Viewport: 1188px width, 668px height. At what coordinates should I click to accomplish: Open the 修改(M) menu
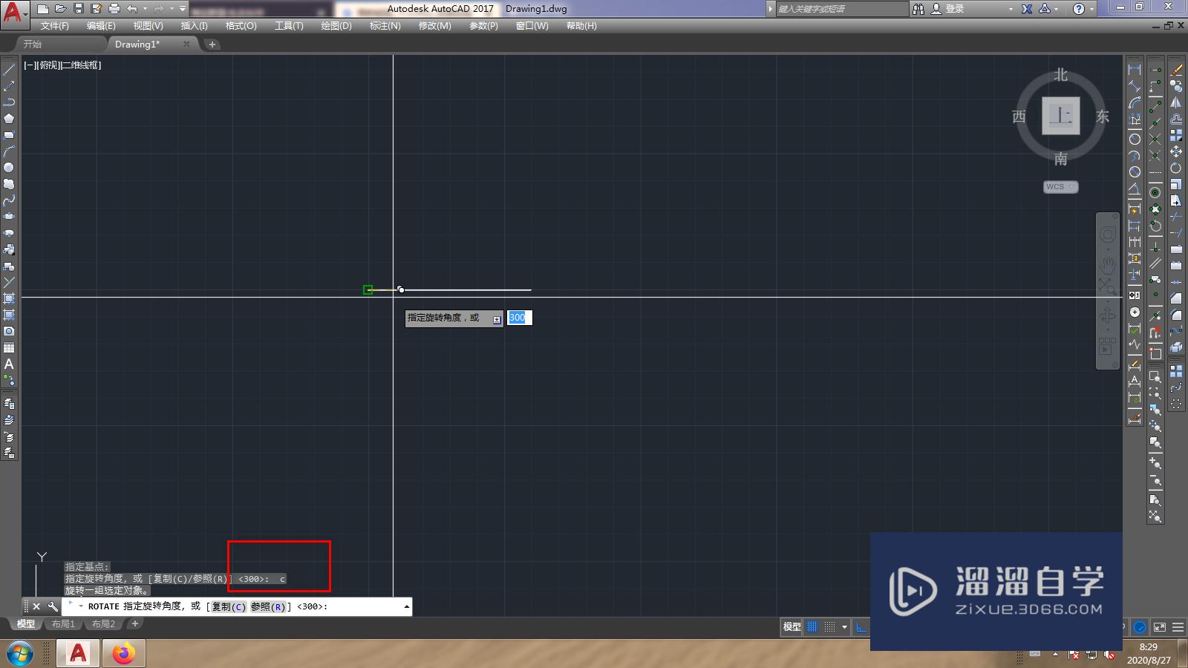pyautogui.click(x=434, y=26)
